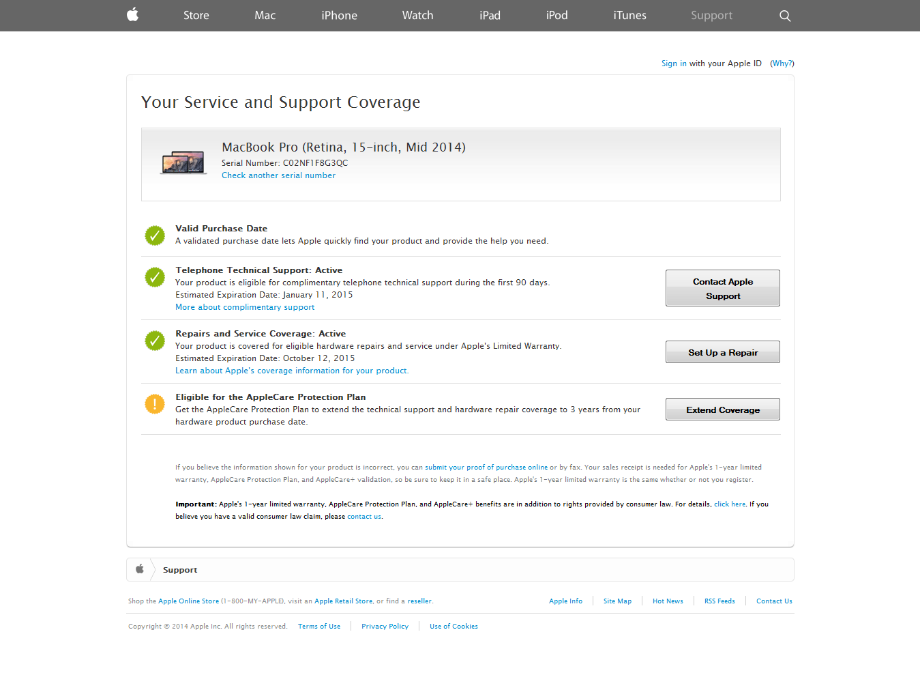Click the Apple logo in the Support breadcrumb

140,569
